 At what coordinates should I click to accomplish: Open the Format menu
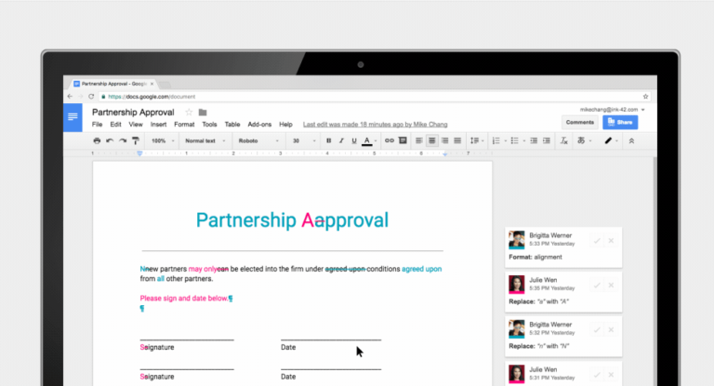(x=184, y=125)
